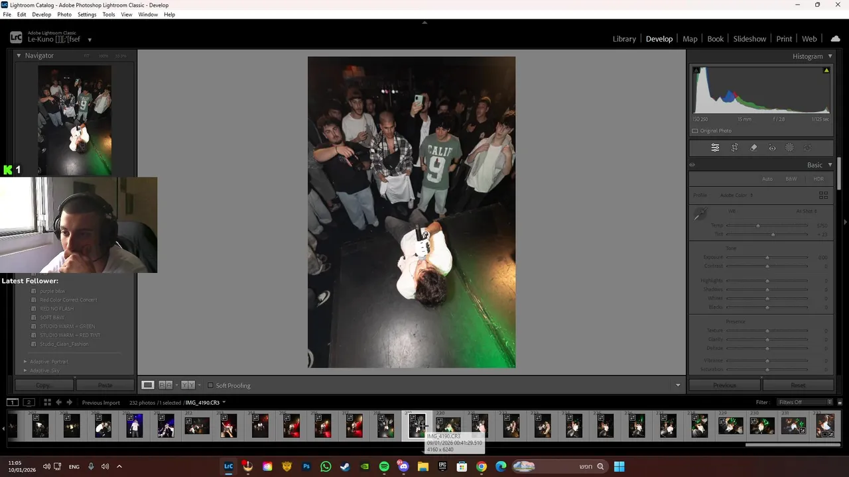This screenshot has height=477, width=849.
Task: Open Windows Start button
Action: (x=619, y=466)
